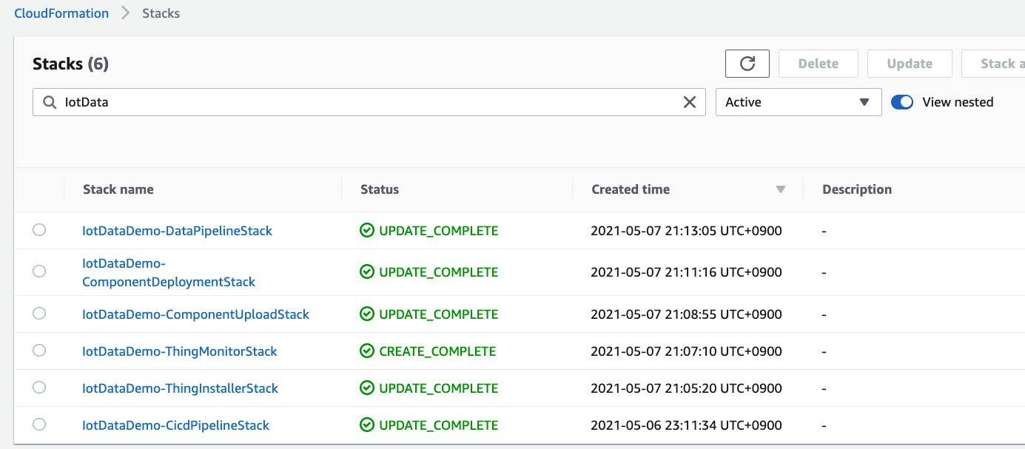
Task: Select radio for IotDataDemo-ThingMonitorStack
Action: coord(39,351)
